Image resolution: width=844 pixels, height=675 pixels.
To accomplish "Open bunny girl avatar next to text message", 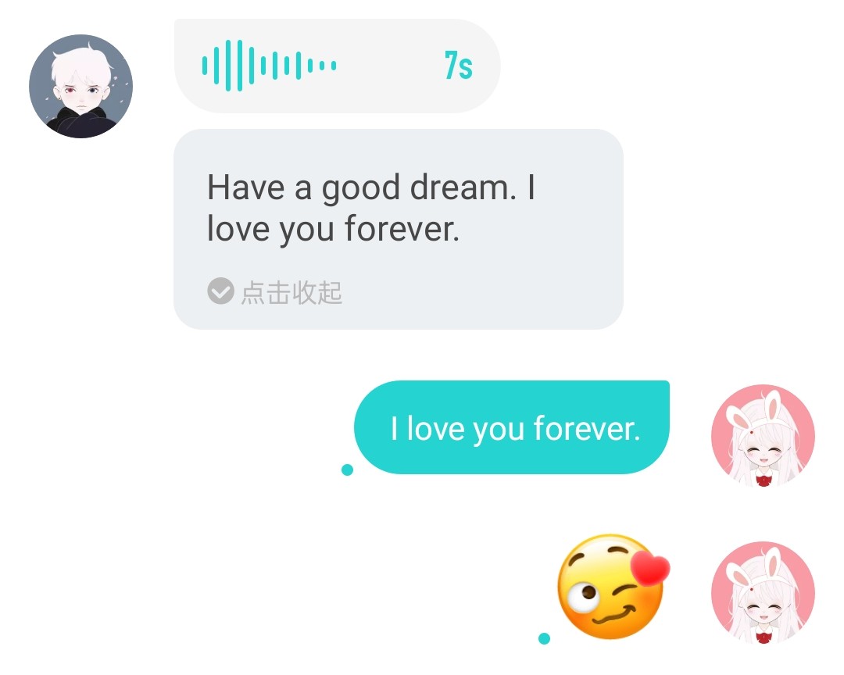I will [x=763, y=436].
